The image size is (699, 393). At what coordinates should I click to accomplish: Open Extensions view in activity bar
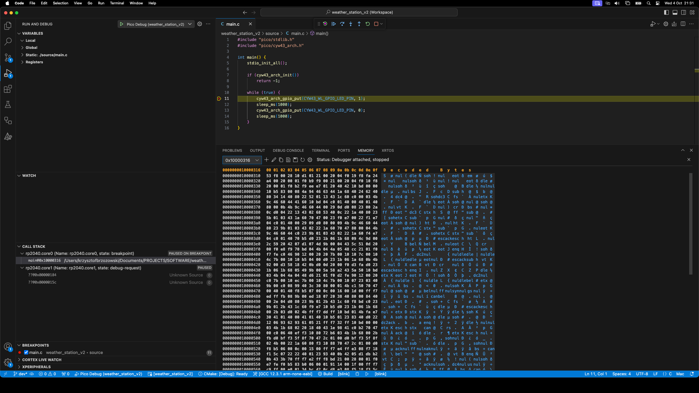[x=8, y=89]
